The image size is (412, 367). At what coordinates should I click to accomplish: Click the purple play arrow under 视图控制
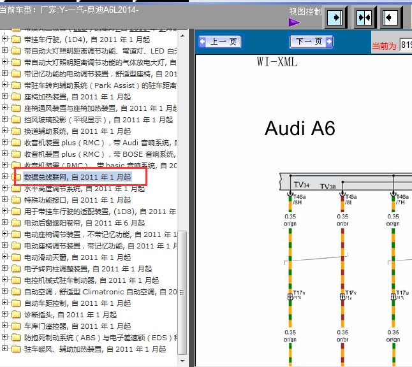294,22
